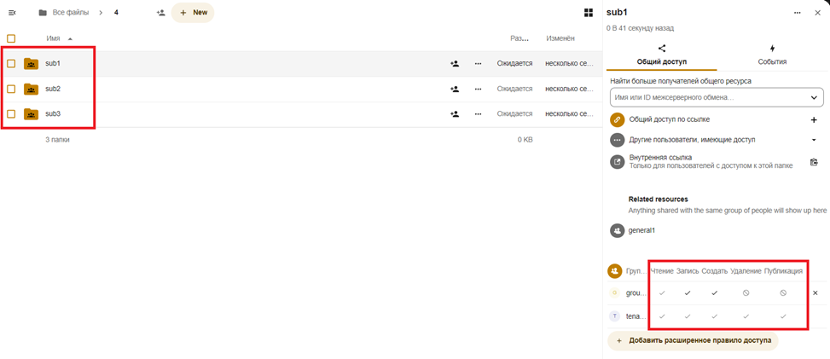Expand Другие пользователи, имеющие доступ
Screen dimensions: 830x359
click(814, 140)
